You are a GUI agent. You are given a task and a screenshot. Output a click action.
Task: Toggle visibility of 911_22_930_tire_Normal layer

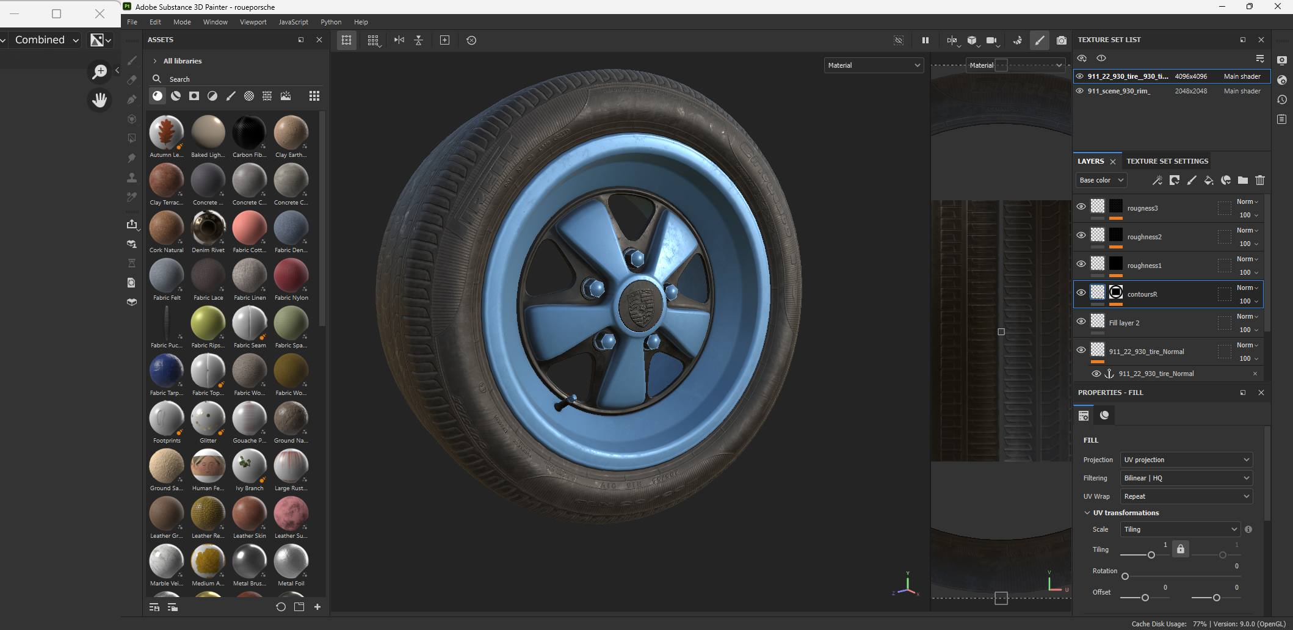coord(1081,350)
